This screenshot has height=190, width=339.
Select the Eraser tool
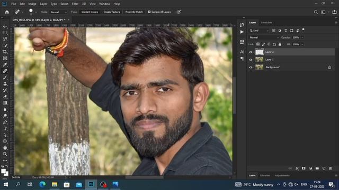5,97
